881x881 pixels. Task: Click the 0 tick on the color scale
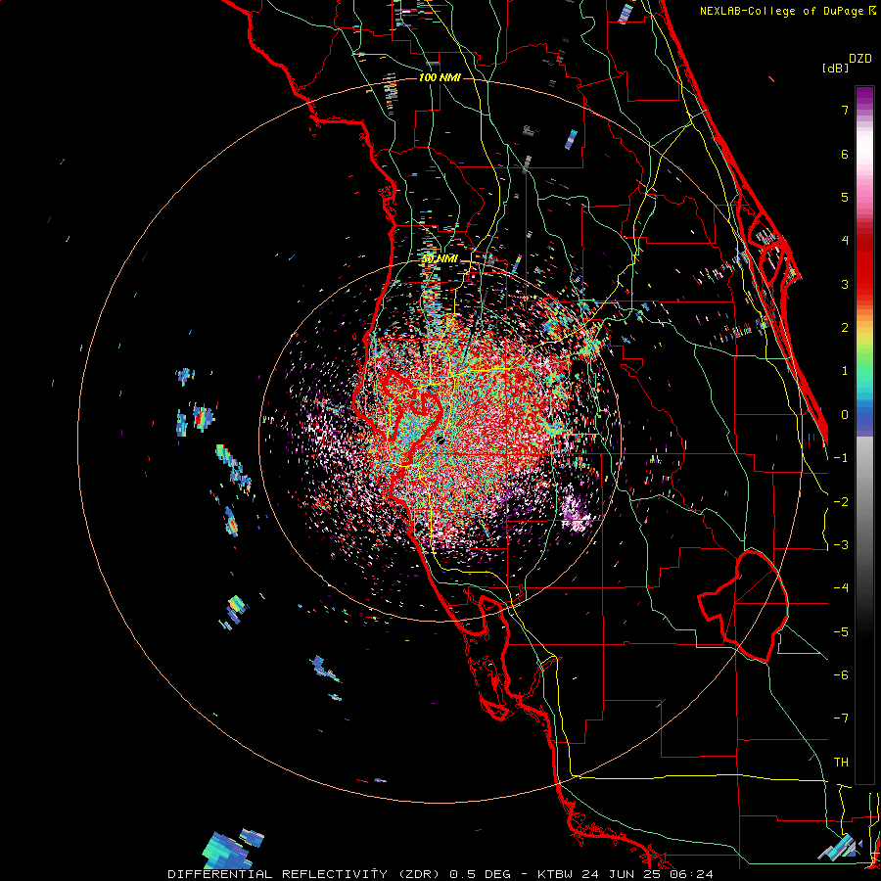[845, 415]
